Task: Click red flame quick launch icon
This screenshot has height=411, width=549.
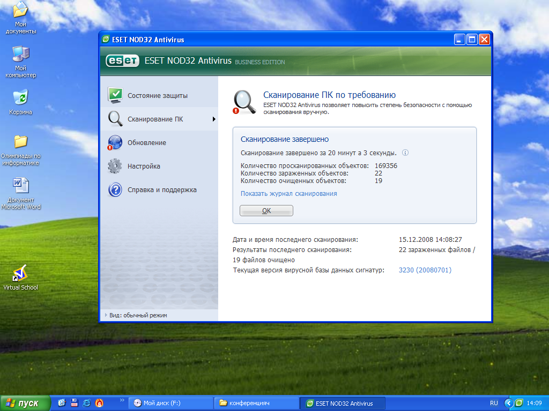Action: click(x=99, y=403)
